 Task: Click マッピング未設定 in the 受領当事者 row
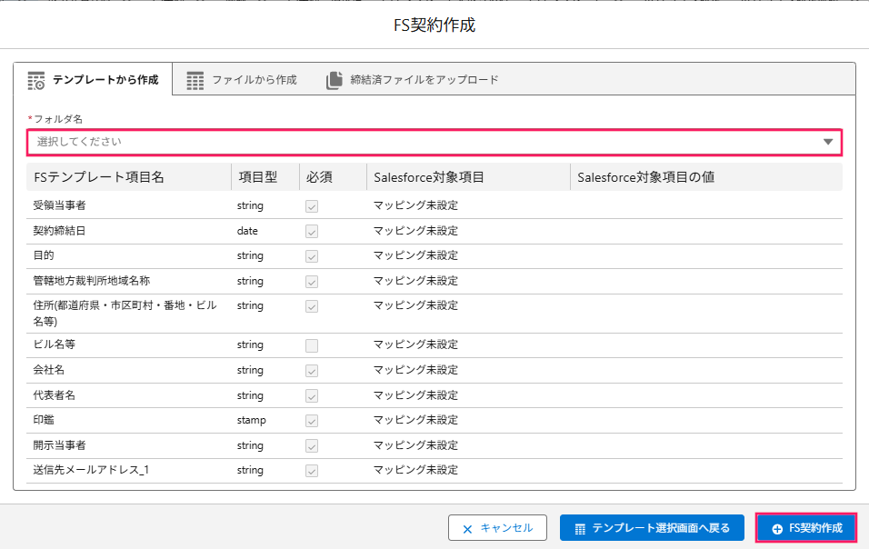point(415,205)
